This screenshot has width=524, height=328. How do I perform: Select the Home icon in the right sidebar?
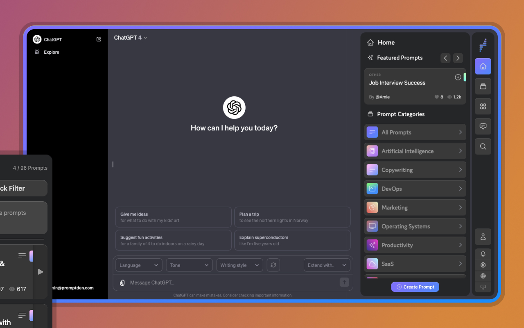[x=483, y=66]
